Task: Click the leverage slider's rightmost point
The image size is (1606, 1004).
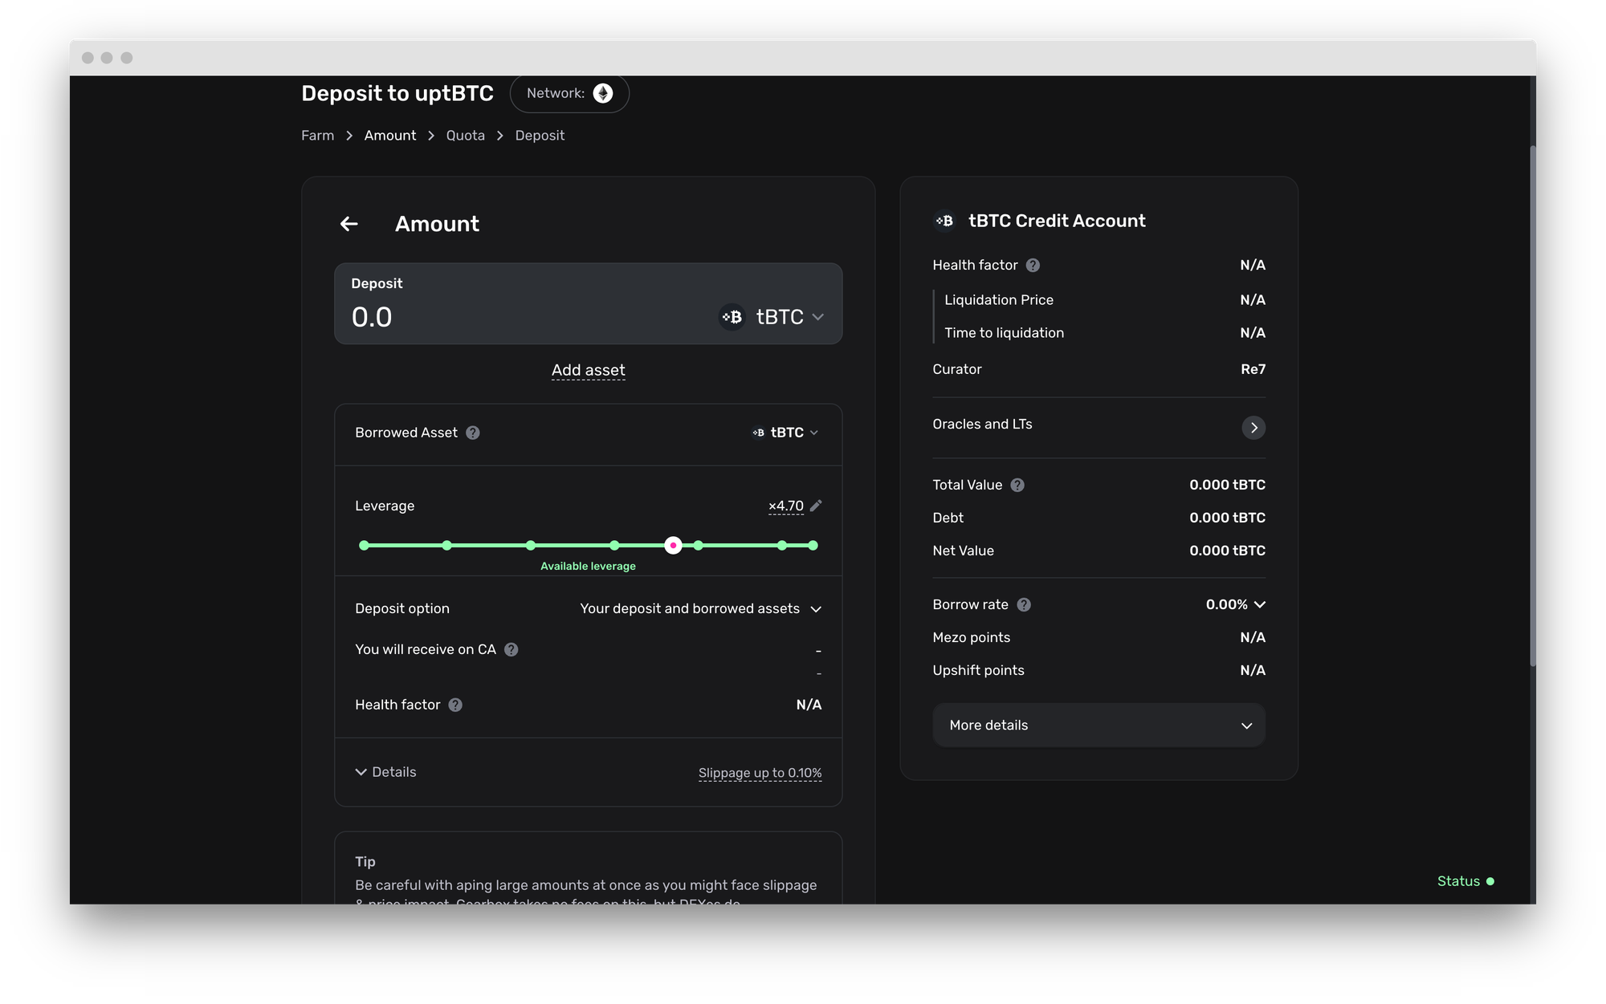Action: tap(813, 546)
